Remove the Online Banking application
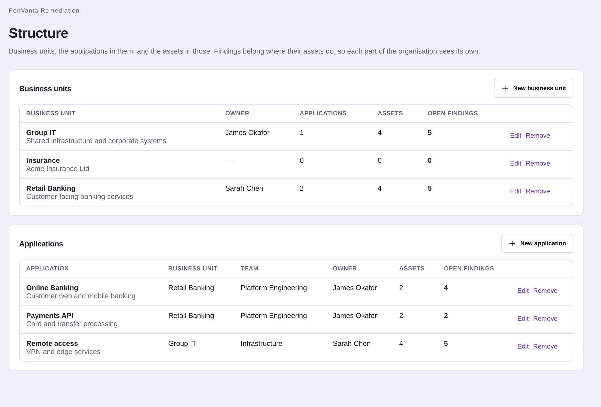The image size is (601, 407). (545, 291)
